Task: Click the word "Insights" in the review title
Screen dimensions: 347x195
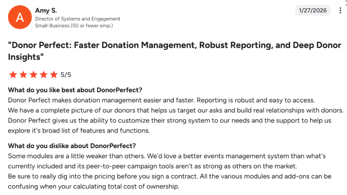Action: click(x=24, y=57)
